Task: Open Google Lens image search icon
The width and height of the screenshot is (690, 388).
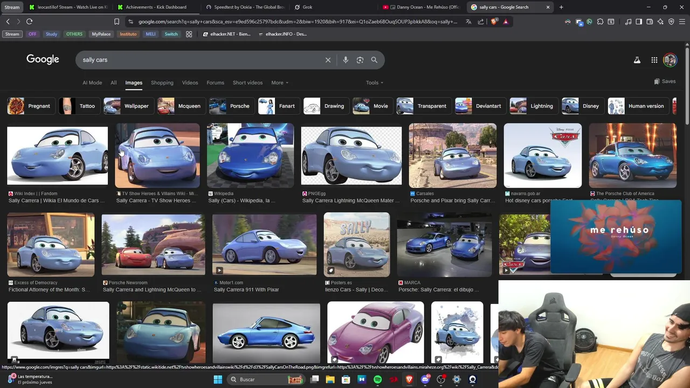Action: [360, 60]
